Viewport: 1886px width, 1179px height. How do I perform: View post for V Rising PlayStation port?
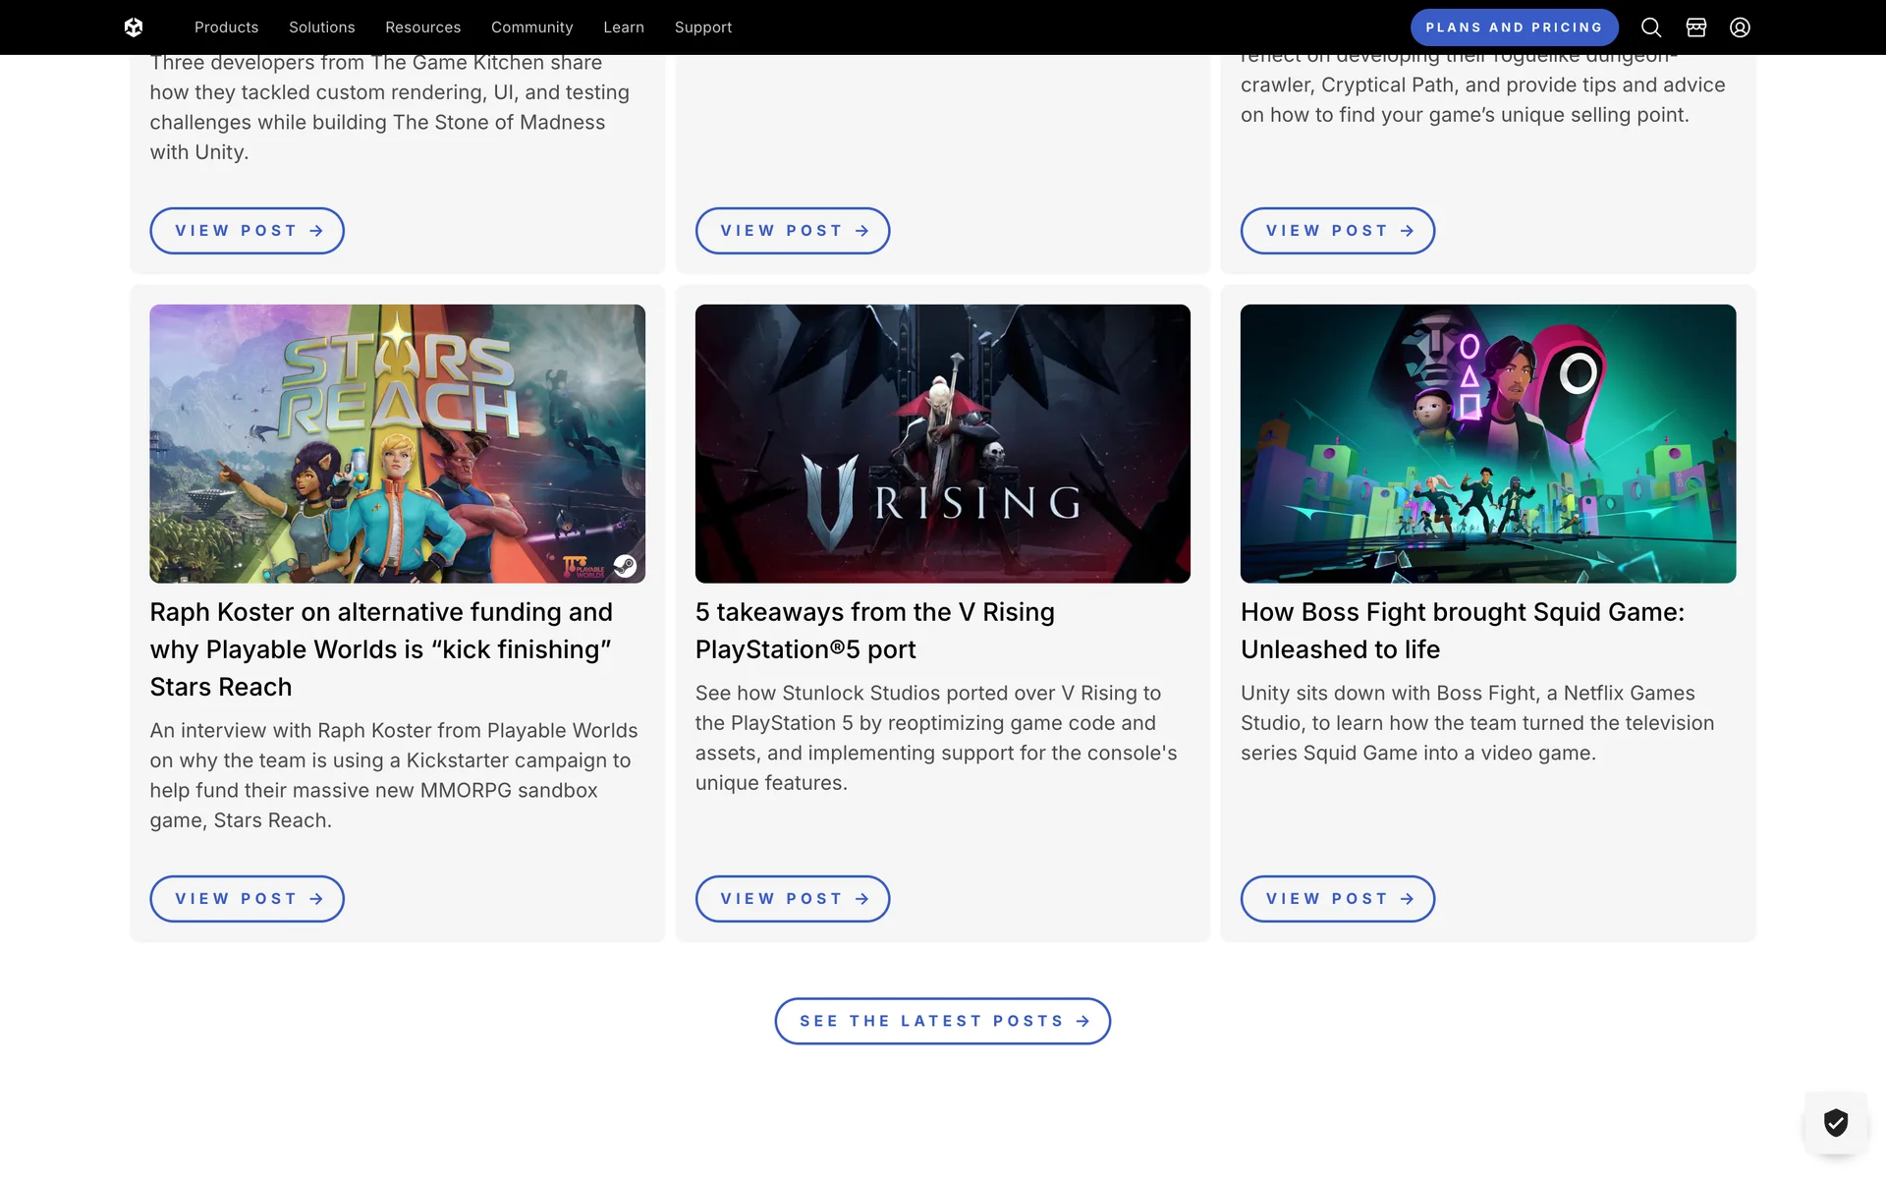(792, 899)
